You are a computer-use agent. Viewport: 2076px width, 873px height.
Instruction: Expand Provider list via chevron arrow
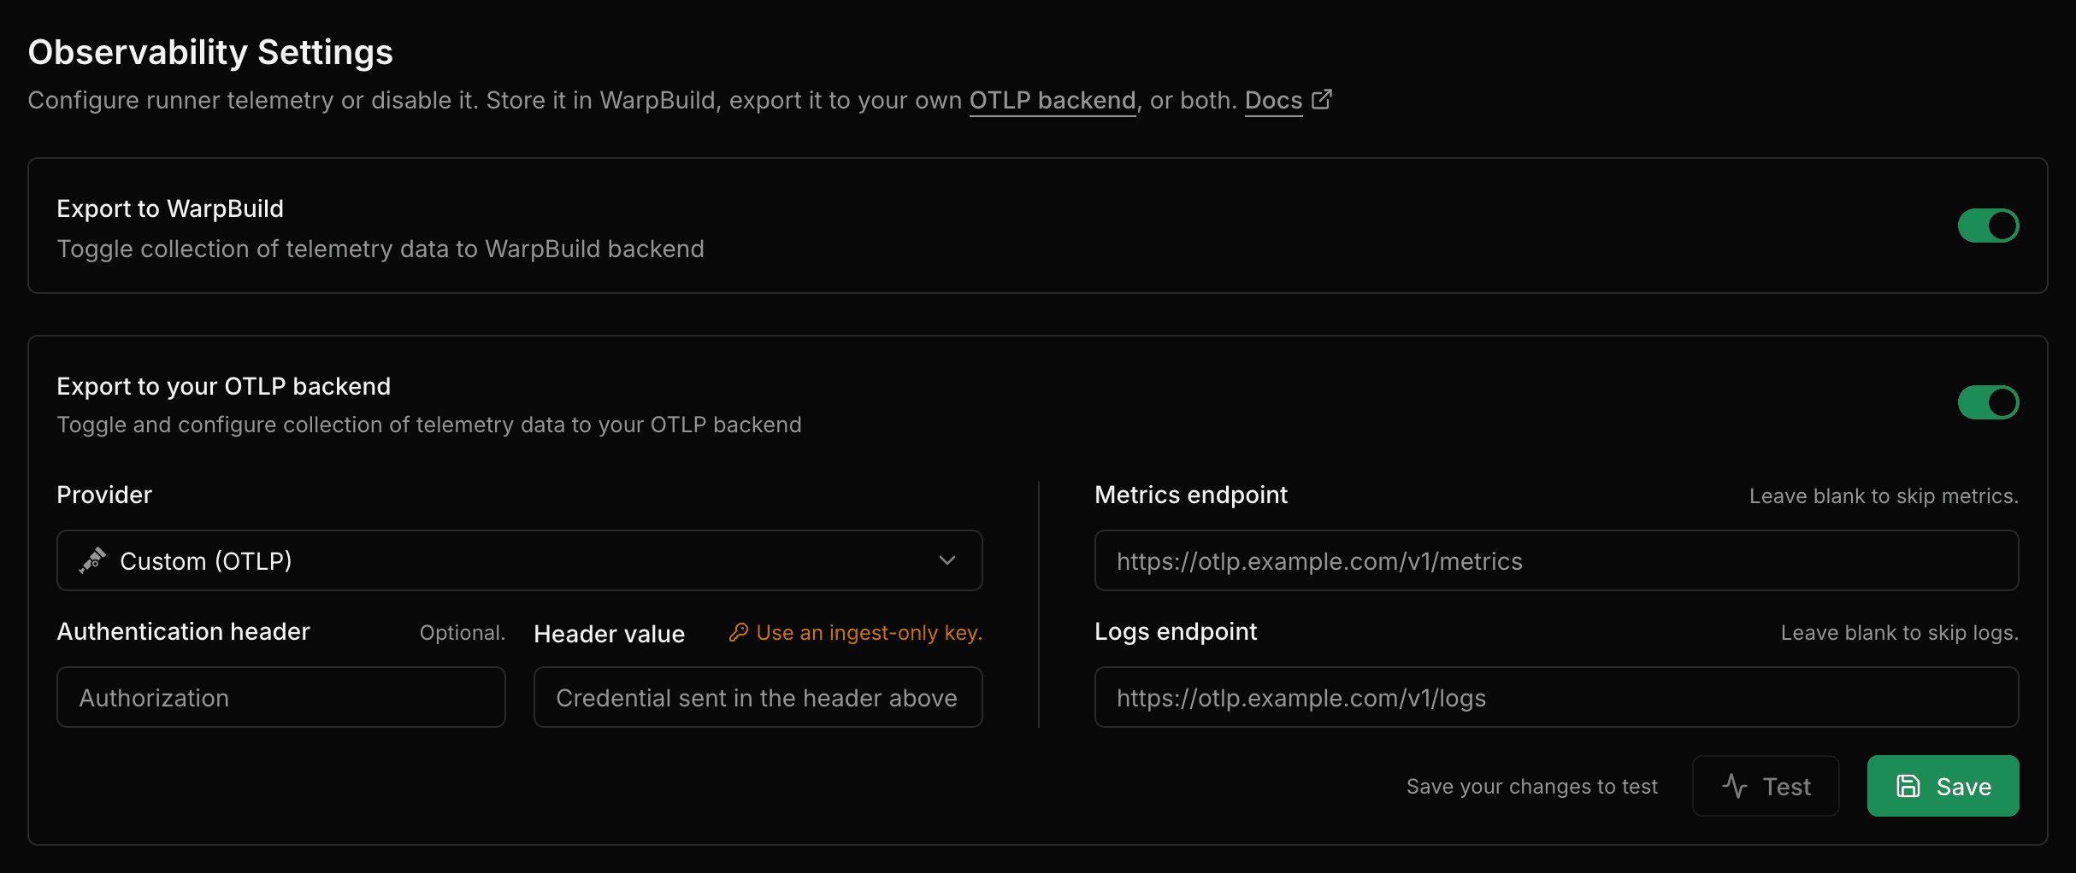click(x=947, y=560)
